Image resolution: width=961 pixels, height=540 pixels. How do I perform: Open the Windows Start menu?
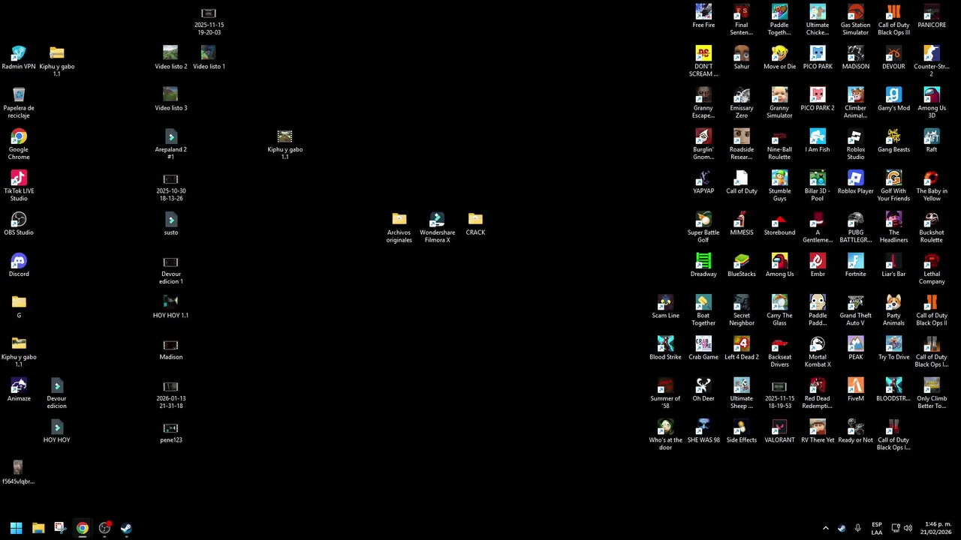pos(16,528)
